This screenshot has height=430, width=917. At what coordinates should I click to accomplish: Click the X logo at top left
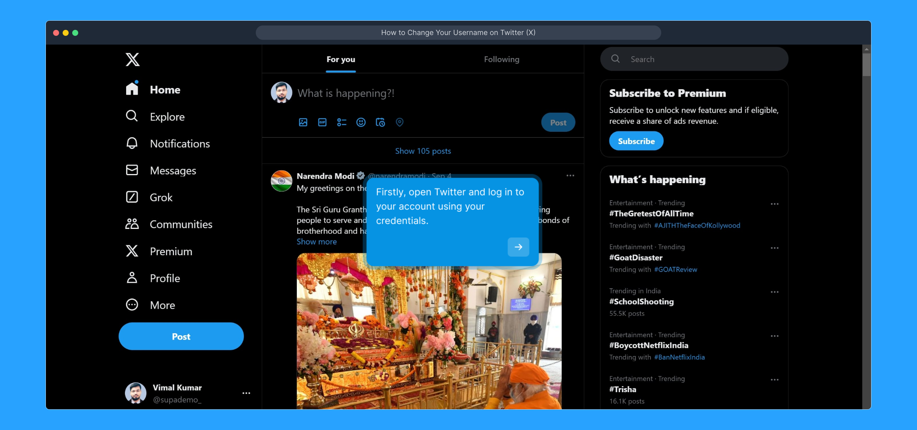(132, 60)
